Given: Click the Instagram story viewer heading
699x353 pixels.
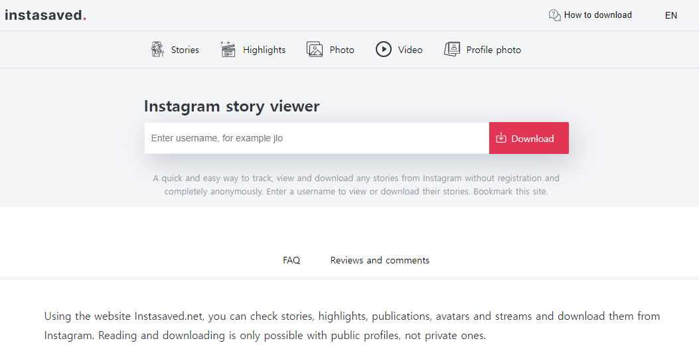Looking at the screenshot, I should (232, 107).
